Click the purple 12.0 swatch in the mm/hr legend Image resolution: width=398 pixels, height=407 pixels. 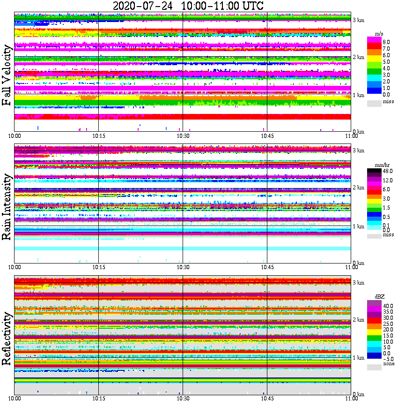374,180
